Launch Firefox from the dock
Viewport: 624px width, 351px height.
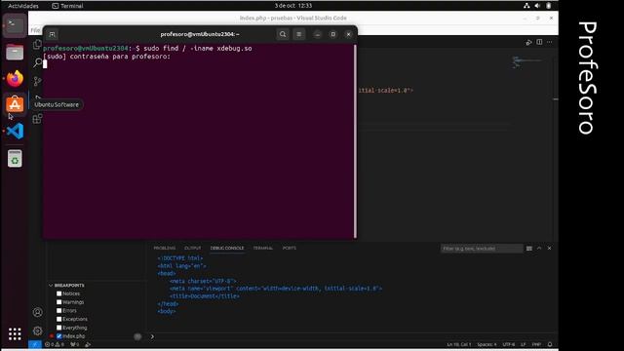point(15,78)
